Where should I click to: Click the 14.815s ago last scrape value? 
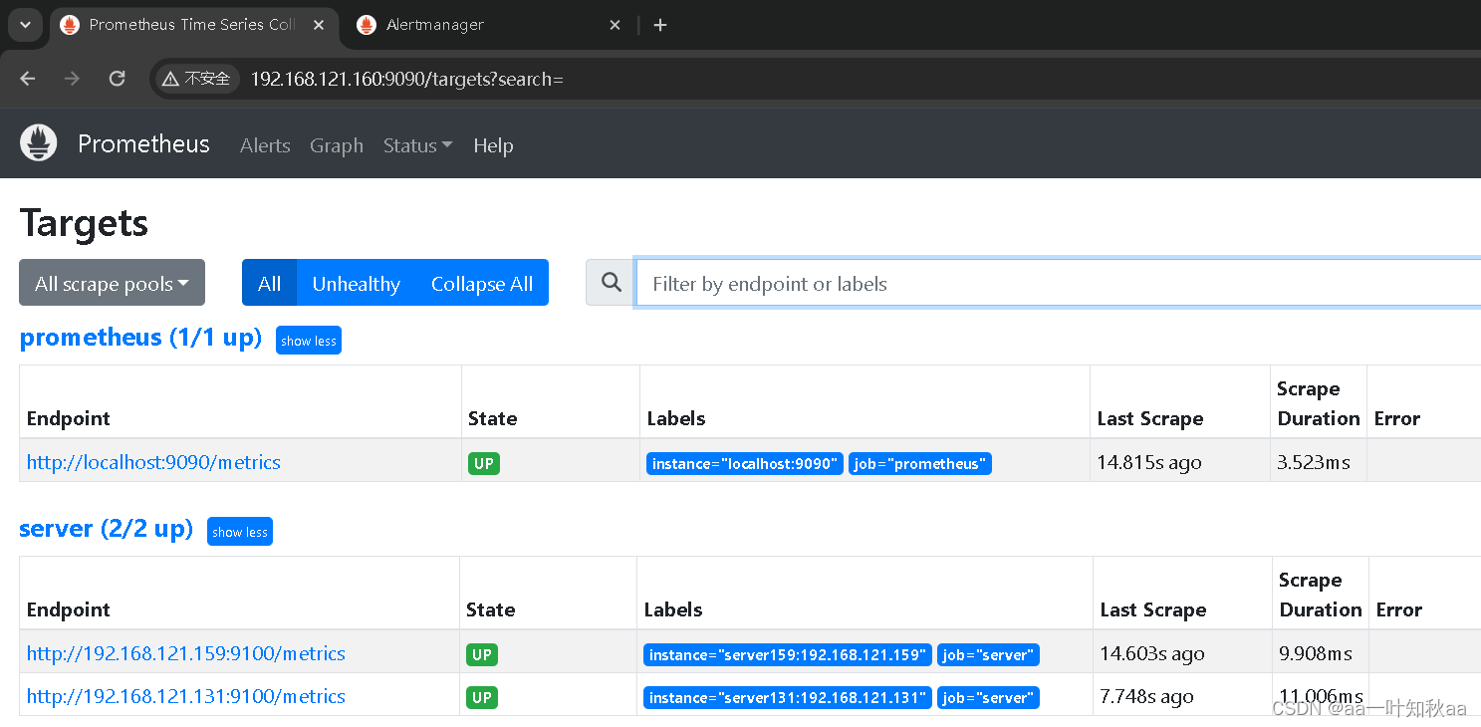tap(1149, 462)
